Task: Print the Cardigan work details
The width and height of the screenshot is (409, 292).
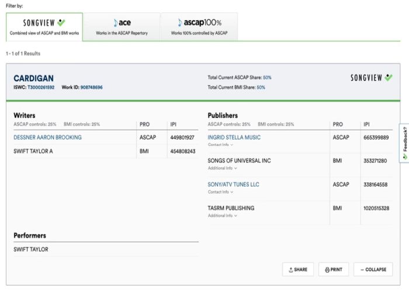Action: pyautogui.click(x=333, y=269)
